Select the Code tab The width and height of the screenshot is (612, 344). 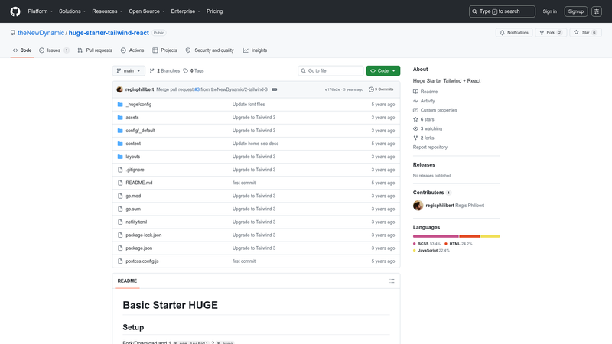click(22, 50)
